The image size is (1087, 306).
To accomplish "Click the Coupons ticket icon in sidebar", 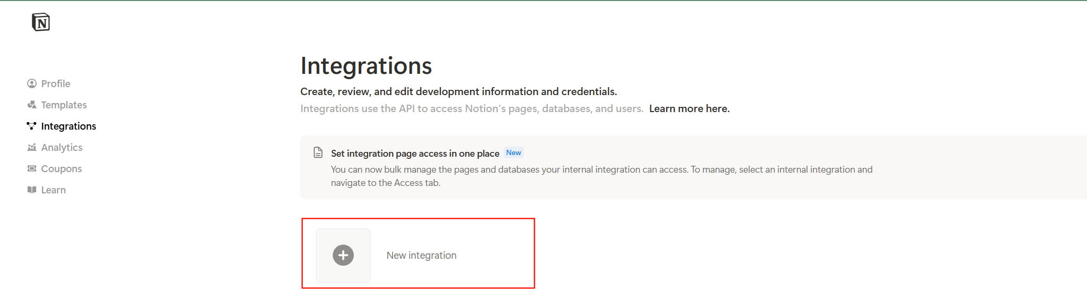I will pyautogui.click(x=32, y=168).
